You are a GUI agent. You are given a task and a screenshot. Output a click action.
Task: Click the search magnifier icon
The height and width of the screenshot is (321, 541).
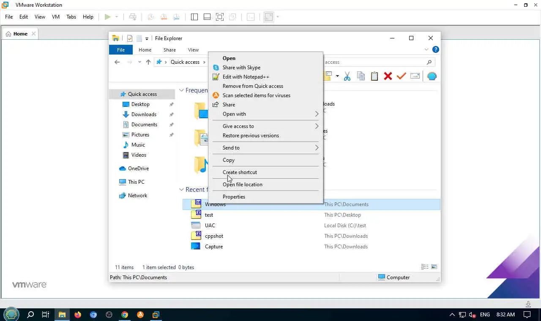[x=429, y=62]
